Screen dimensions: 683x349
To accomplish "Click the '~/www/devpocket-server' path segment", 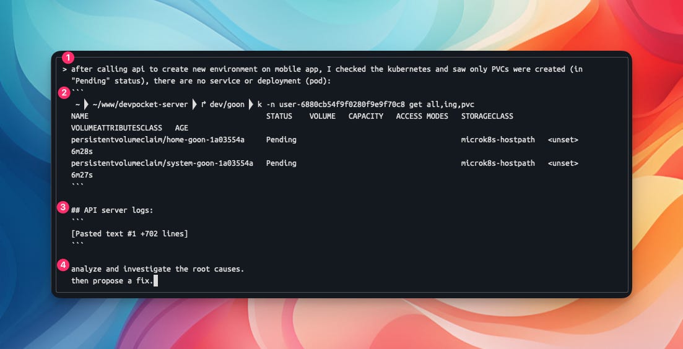I will tap(141, 105).
